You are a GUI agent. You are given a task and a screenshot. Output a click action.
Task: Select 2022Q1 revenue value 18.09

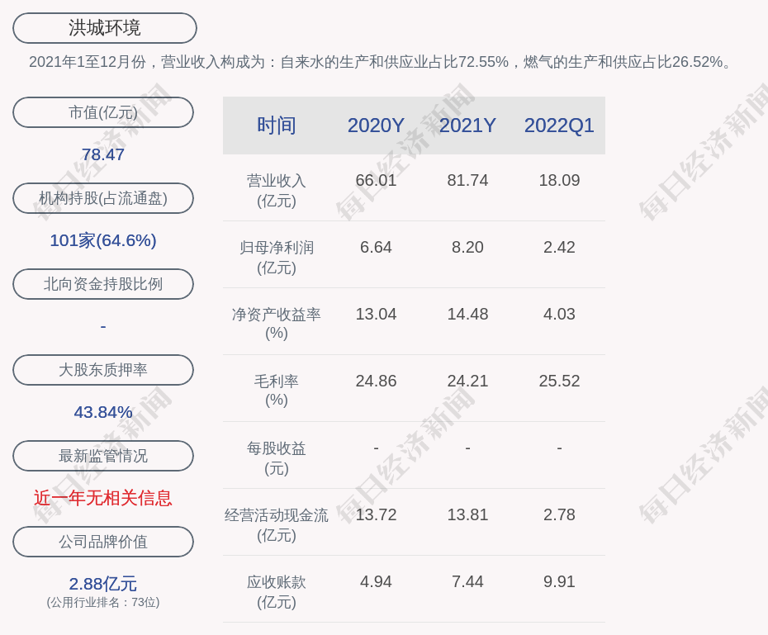(x=559, y=180)
